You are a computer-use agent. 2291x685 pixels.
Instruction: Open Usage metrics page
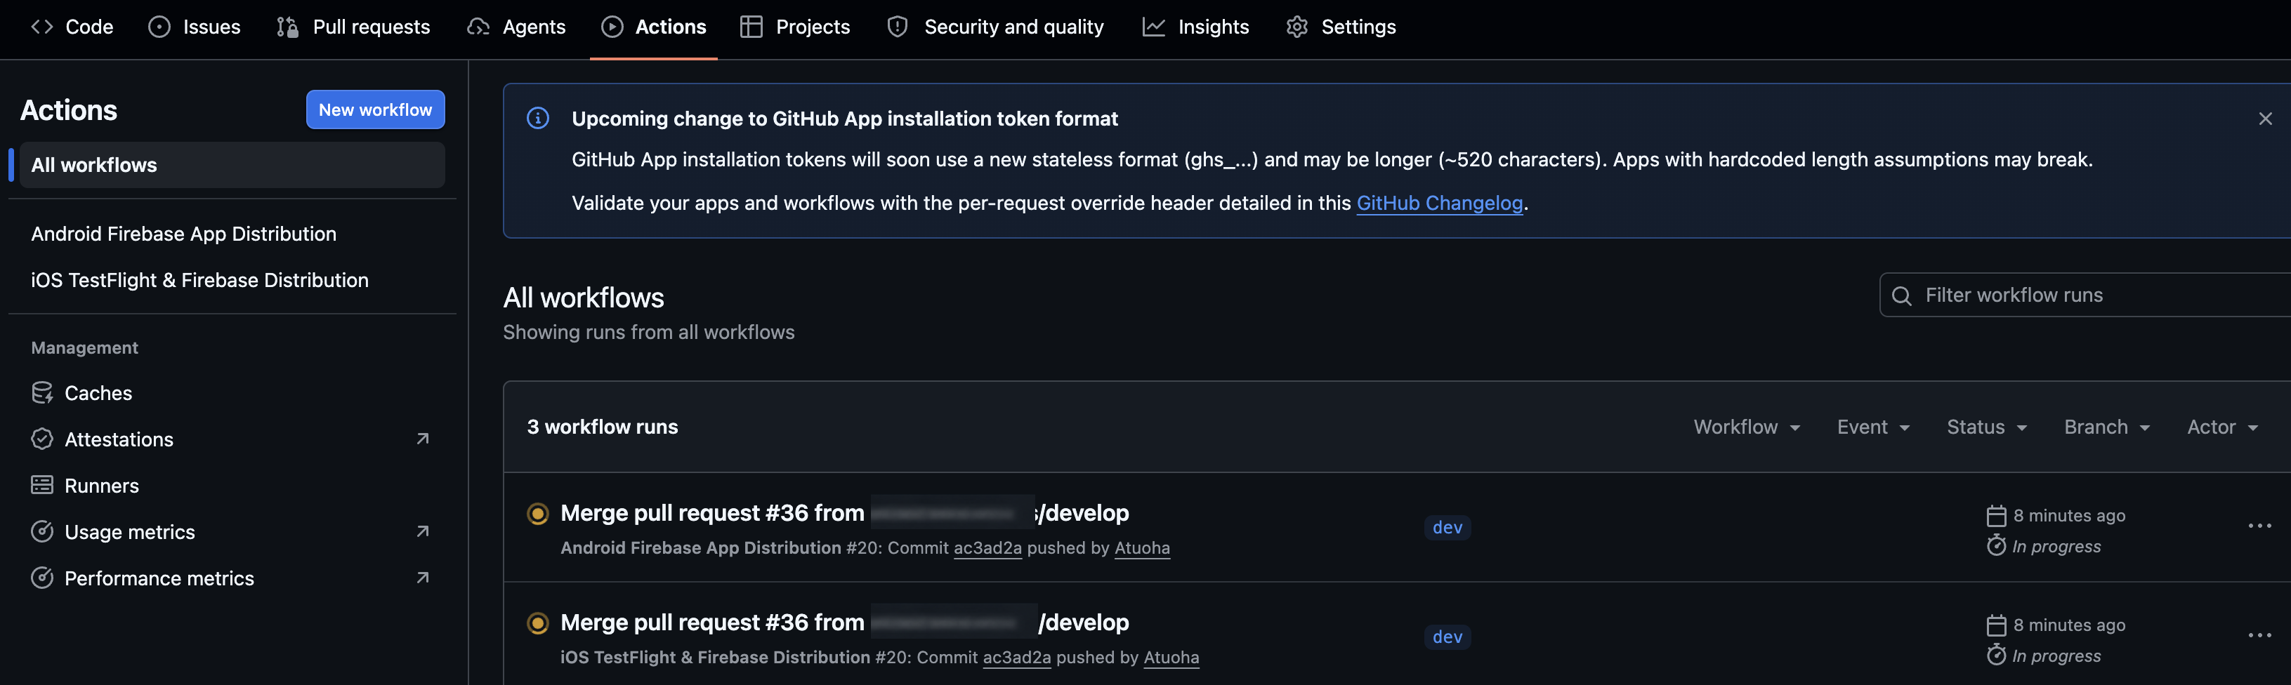(x=130, y=531)
